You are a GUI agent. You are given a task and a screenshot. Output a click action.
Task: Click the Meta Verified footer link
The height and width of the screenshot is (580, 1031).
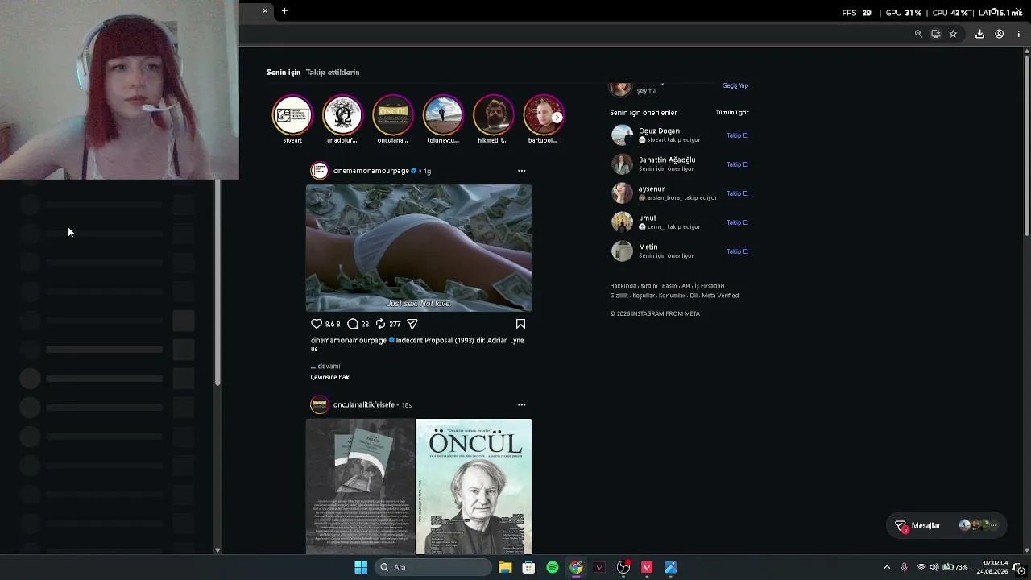click(x=720, y=296)
